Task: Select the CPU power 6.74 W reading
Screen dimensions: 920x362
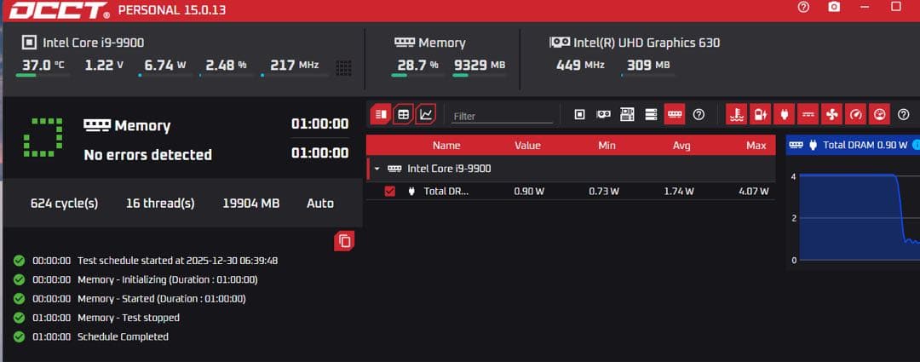Action: pos(165,65)
